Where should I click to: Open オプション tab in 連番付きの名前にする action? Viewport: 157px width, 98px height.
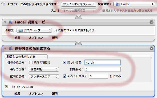click(x=36, y=94)
